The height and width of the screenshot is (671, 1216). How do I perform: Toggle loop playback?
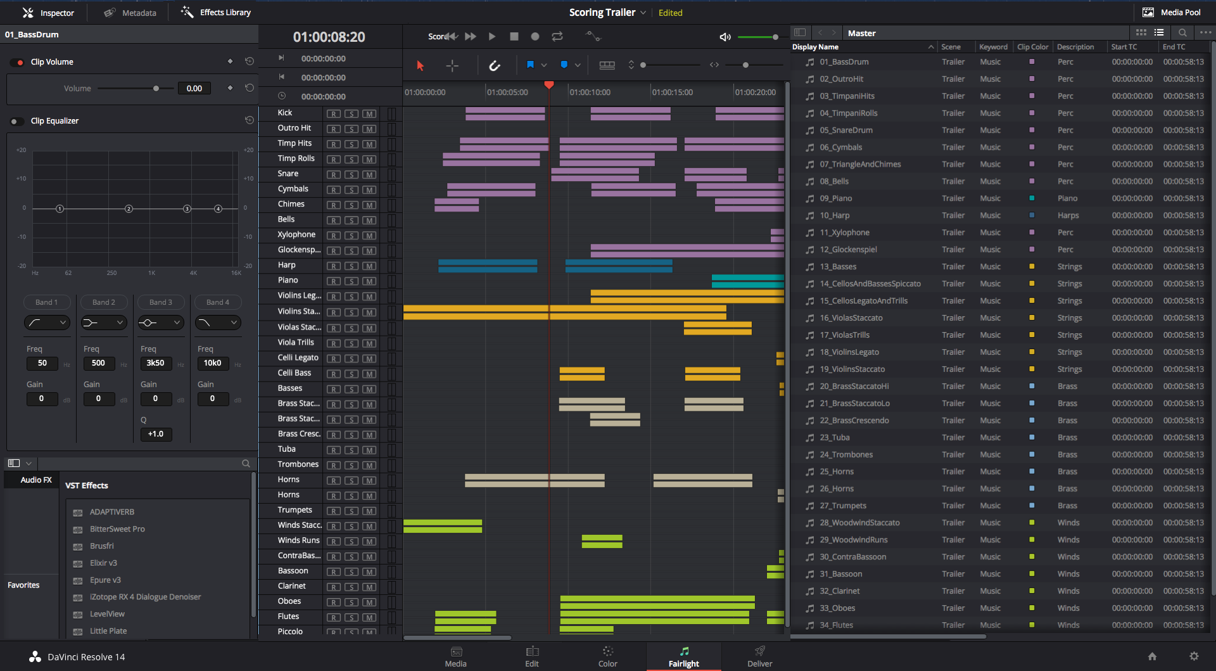[x=557, y=36]
